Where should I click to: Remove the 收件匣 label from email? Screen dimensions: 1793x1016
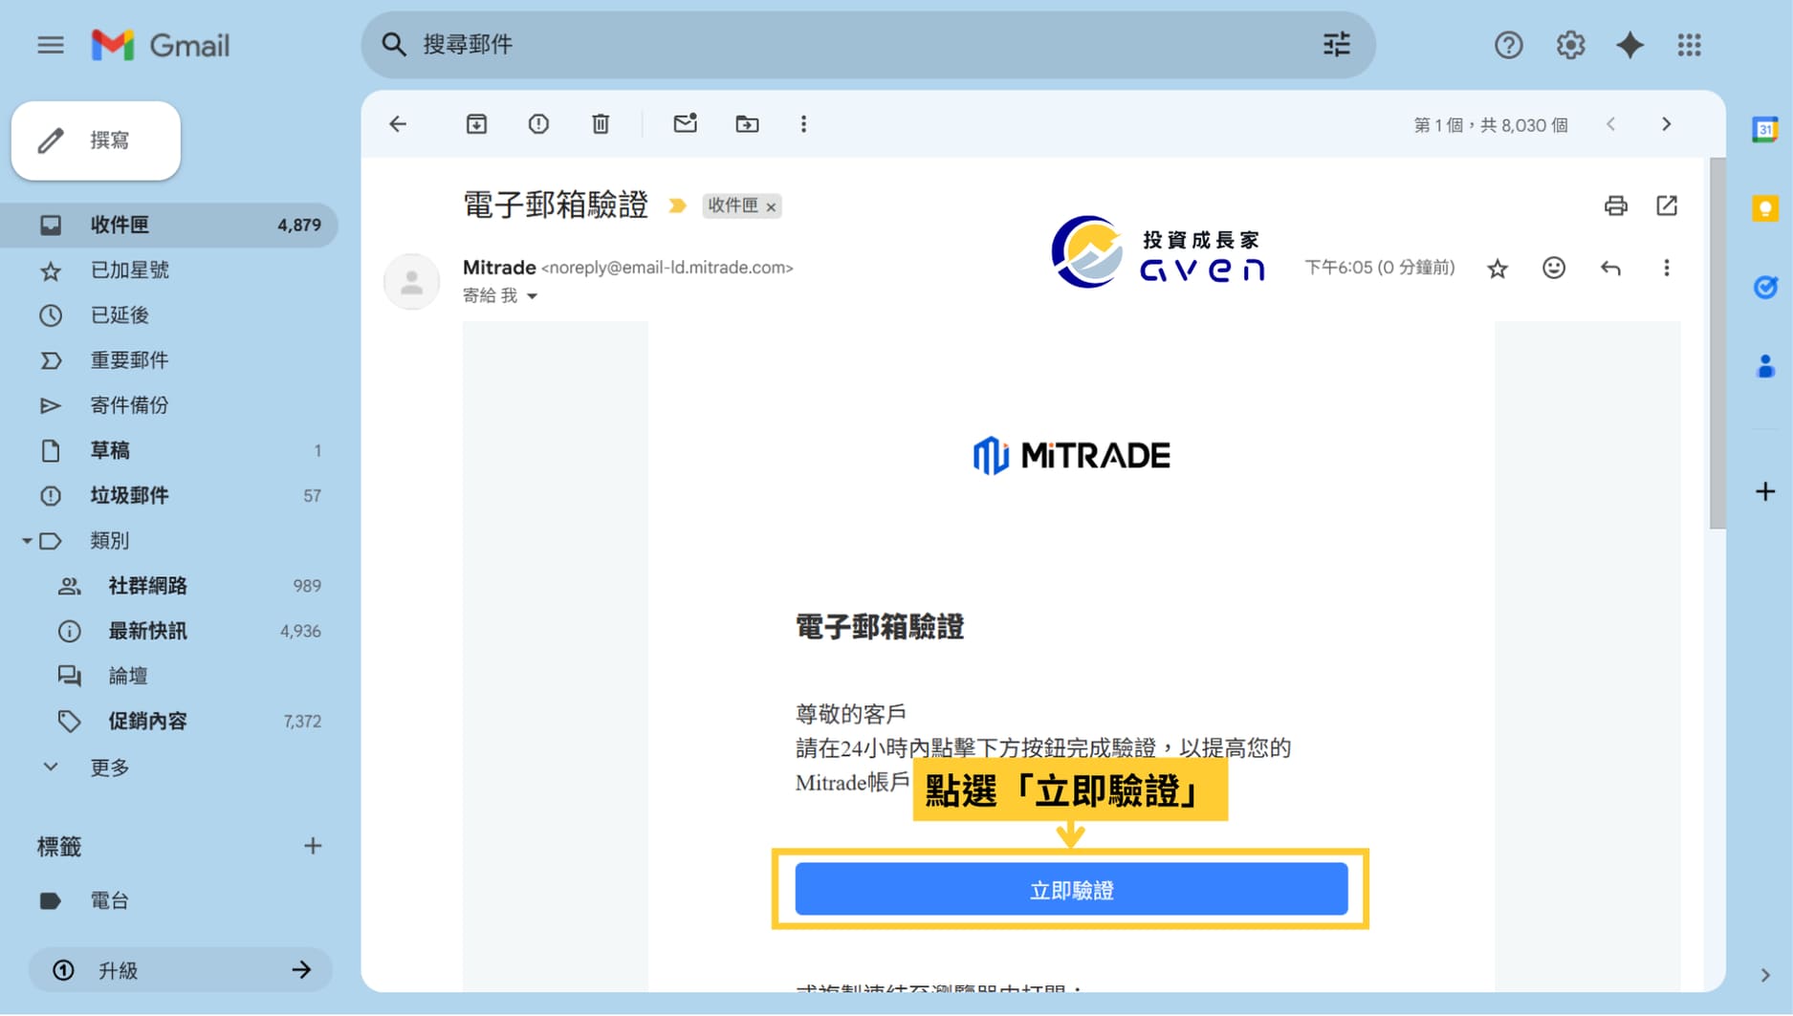click(771, 206)
